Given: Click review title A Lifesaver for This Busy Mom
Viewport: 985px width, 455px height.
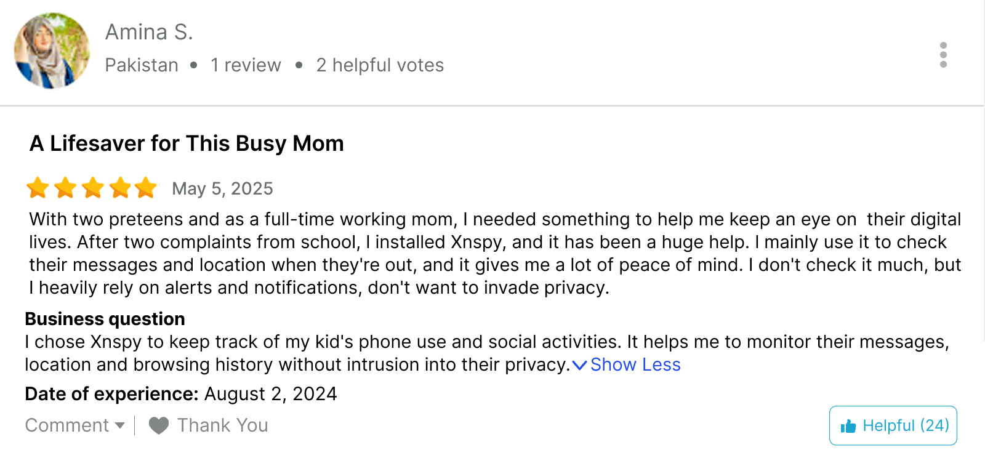Looking at the screenshot, I should (187, 143).
